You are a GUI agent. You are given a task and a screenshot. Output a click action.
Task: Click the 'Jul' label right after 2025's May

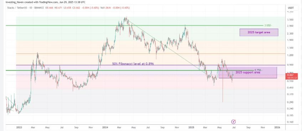pos(234,127)
